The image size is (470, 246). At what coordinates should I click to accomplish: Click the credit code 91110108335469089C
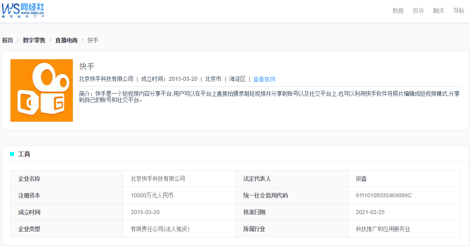384,195
